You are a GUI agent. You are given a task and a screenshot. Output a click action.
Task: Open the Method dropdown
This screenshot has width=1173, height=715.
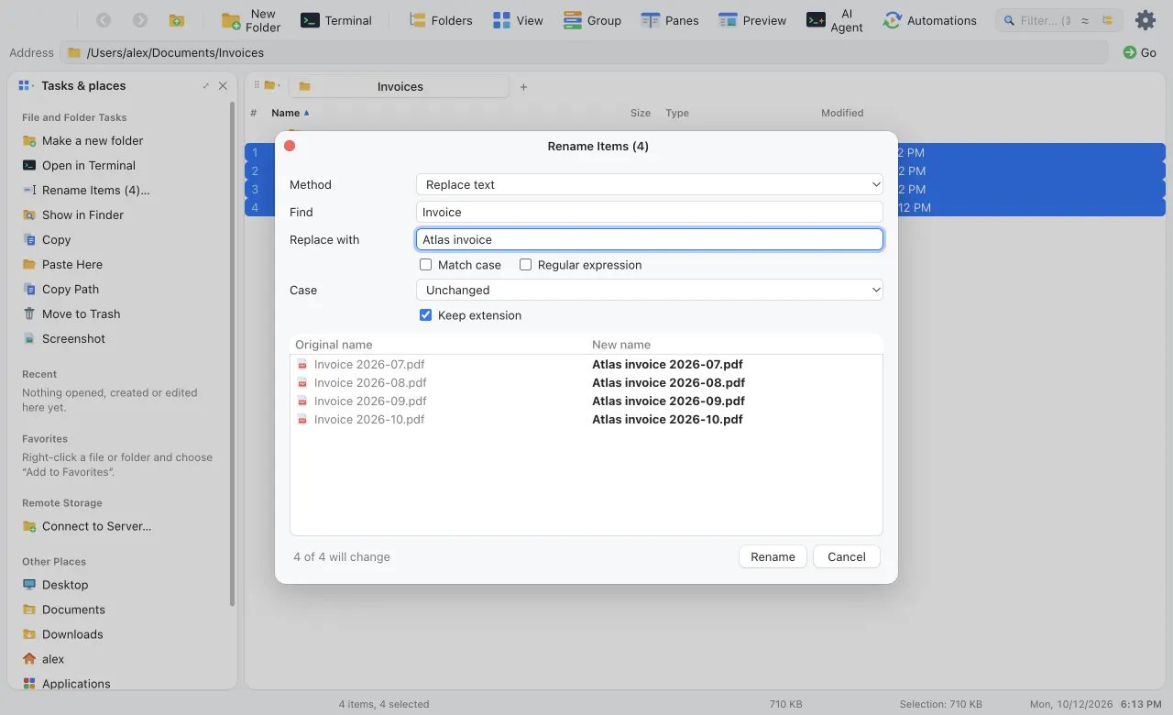coord(650,185)
